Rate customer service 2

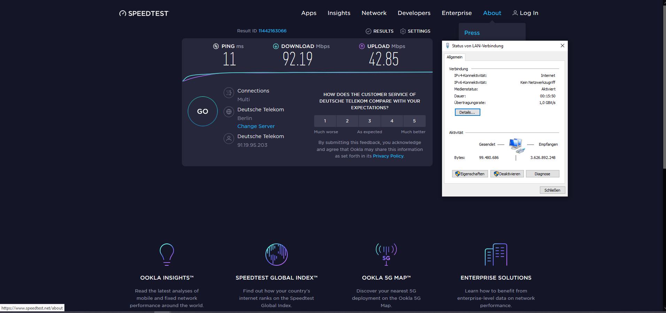click(347, 121)
